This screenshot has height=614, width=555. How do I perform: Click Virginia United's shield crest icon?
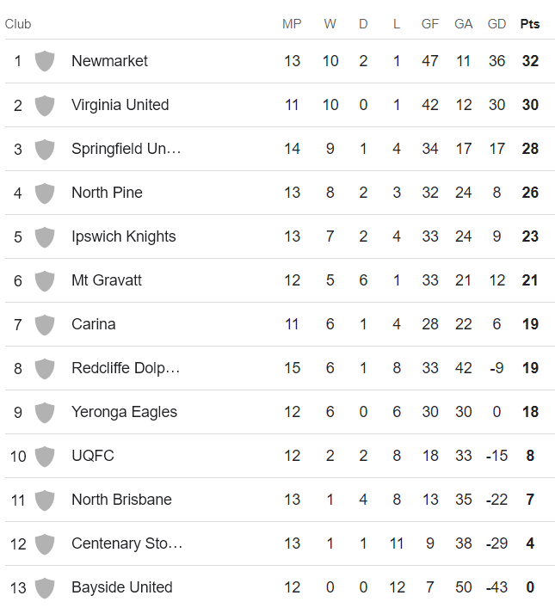pyautogui.click(x=45, y=105)
